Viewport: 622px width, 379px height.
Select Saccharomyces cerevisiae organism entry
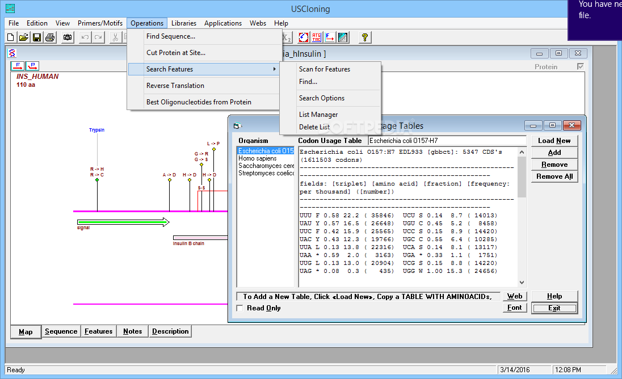click(x=266, y=166)
